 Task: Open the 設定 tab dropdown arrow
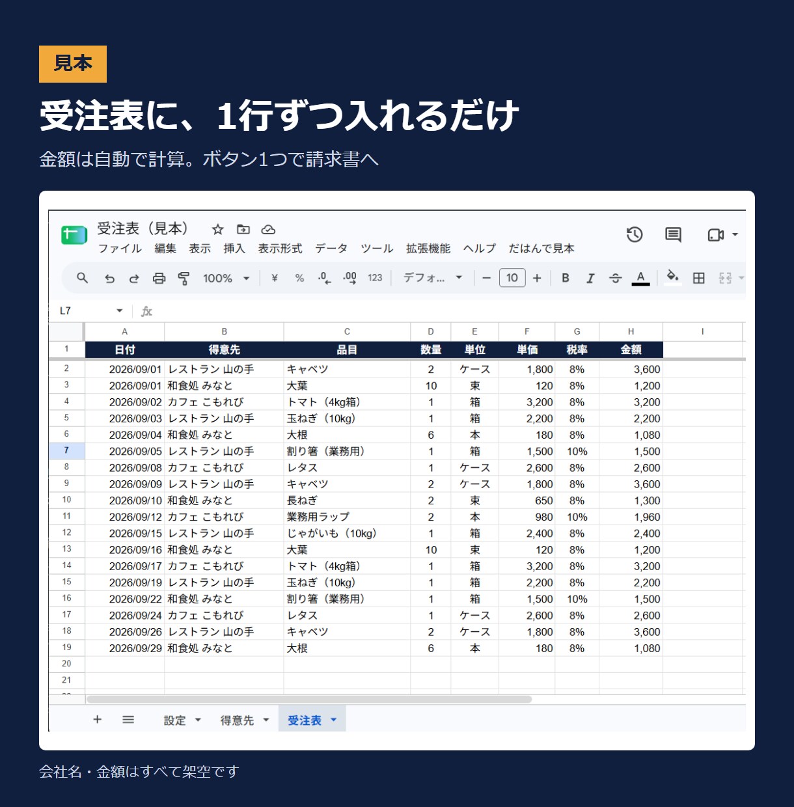(x=198, y=720)
